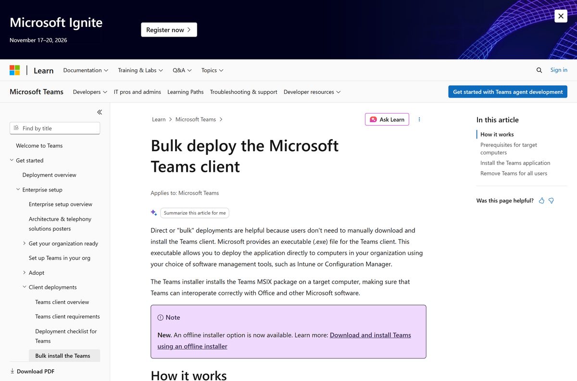Click Summarize this article for me
Viewport: 577px width, 381px height.
pos(195,213)
